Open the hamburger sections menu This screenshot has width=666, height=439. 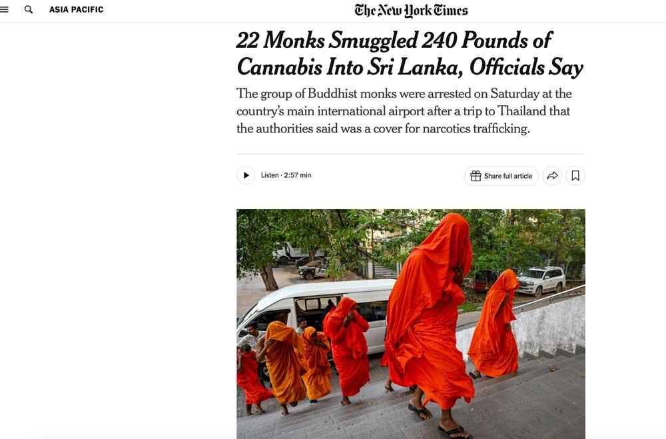click(x=4, y=9)
